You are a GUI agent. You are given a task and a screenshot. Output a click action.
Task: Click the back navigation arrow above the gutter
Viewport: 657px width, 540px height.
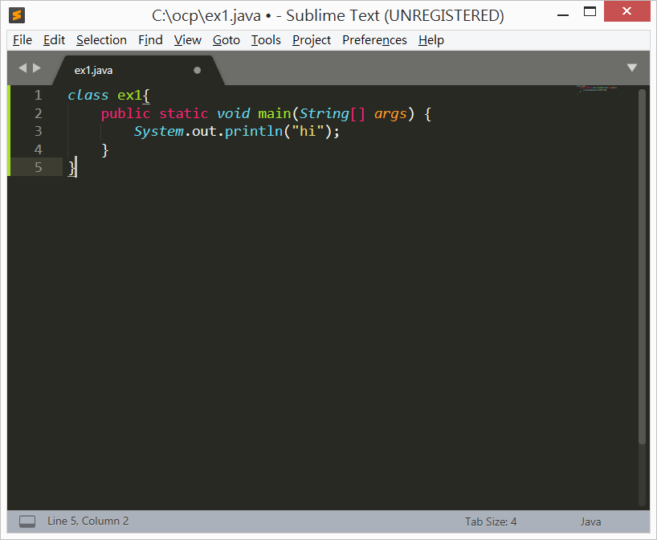(21, 67)
